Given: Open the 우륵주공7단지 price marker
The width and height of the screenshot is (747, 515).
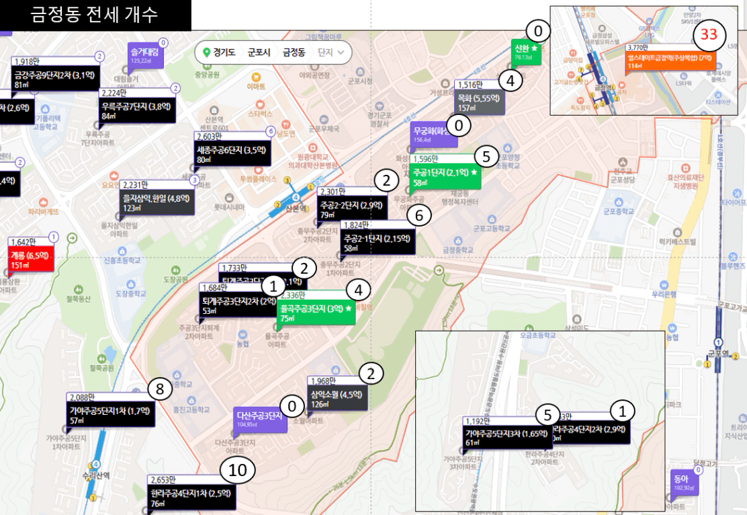Looking at the screenshot, I should point(138,106).
